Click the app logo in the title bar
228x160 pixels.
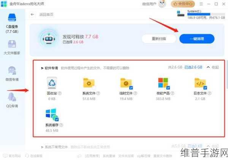click(4, 4)
